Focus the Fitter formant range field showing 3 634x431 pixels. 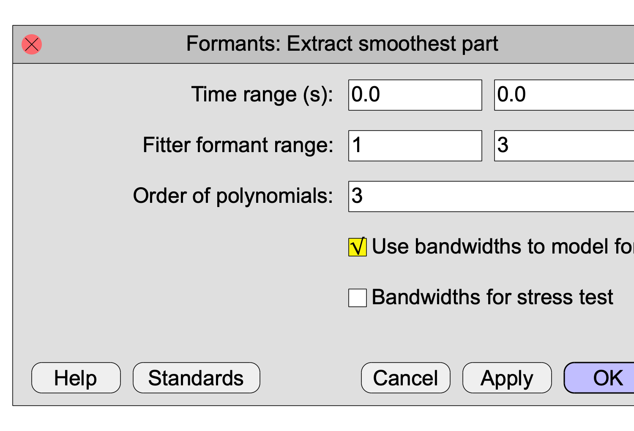click(x=564, y=146)
